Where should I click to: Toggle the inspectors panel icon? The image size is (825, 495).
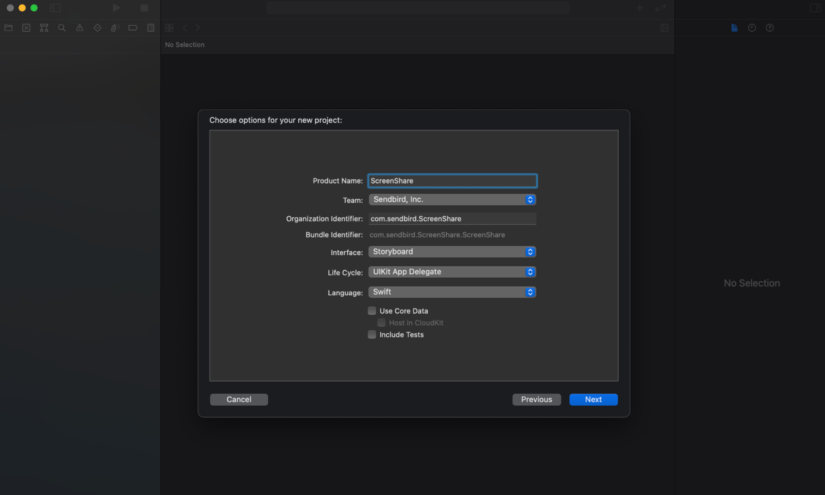click(815, 8)
